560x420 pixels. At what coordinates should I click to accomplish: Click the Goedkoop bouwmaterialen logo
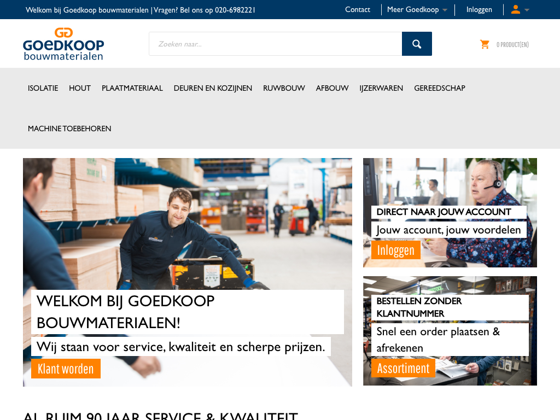(63, 44)
